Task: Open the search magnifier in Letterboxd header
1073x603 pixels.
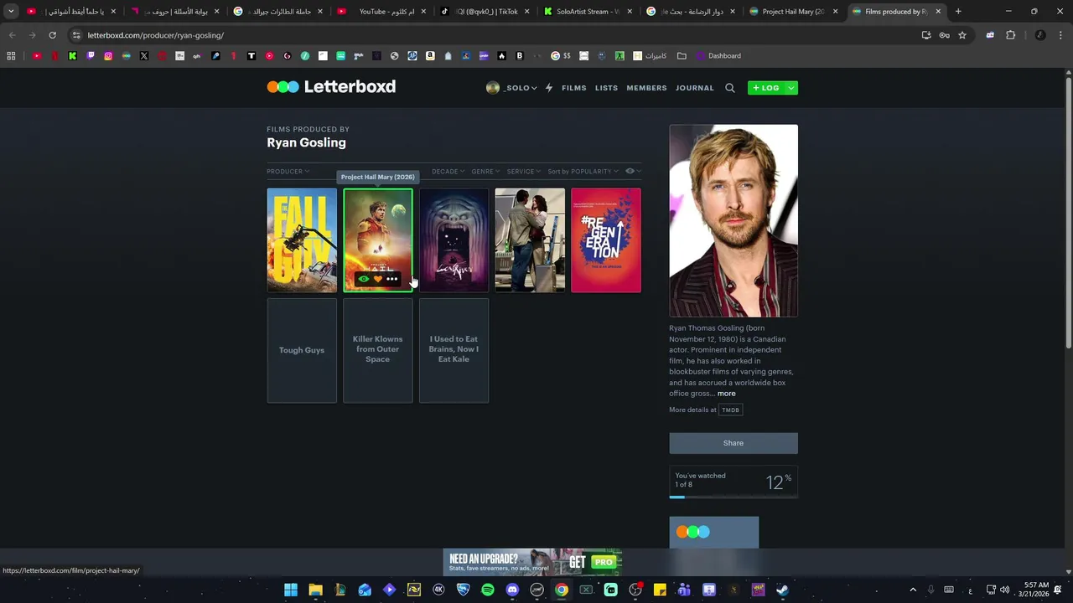Action: (x=730, y=88)
